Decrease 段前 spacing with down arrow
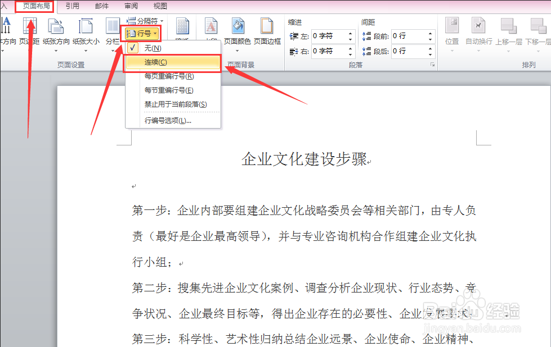 431,39
